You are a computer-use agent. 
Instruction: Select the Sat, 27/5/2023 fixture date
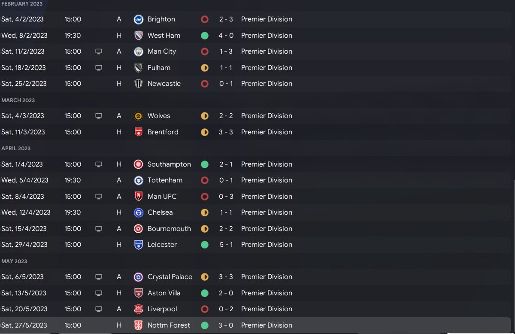[x=24, y=325]
